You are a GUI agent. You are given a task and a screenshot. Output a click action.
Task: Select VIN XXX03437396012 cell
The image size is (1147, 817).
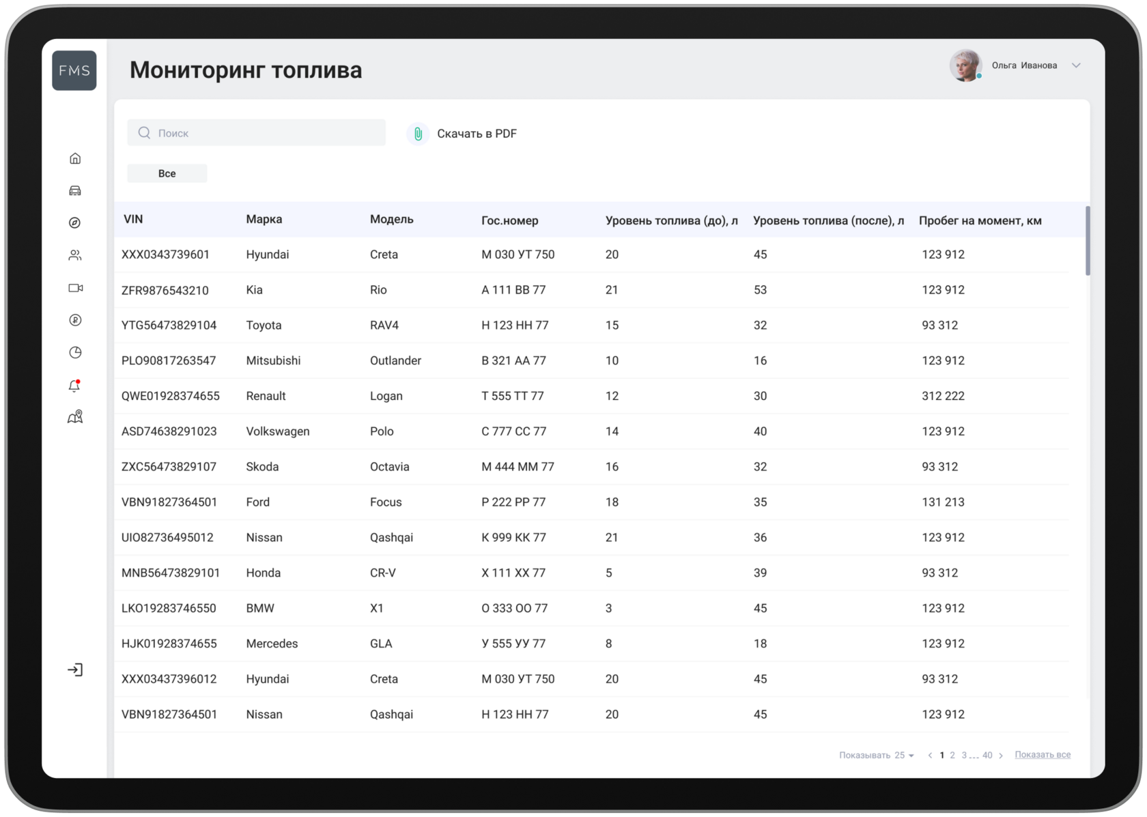(x=169, y=680)
